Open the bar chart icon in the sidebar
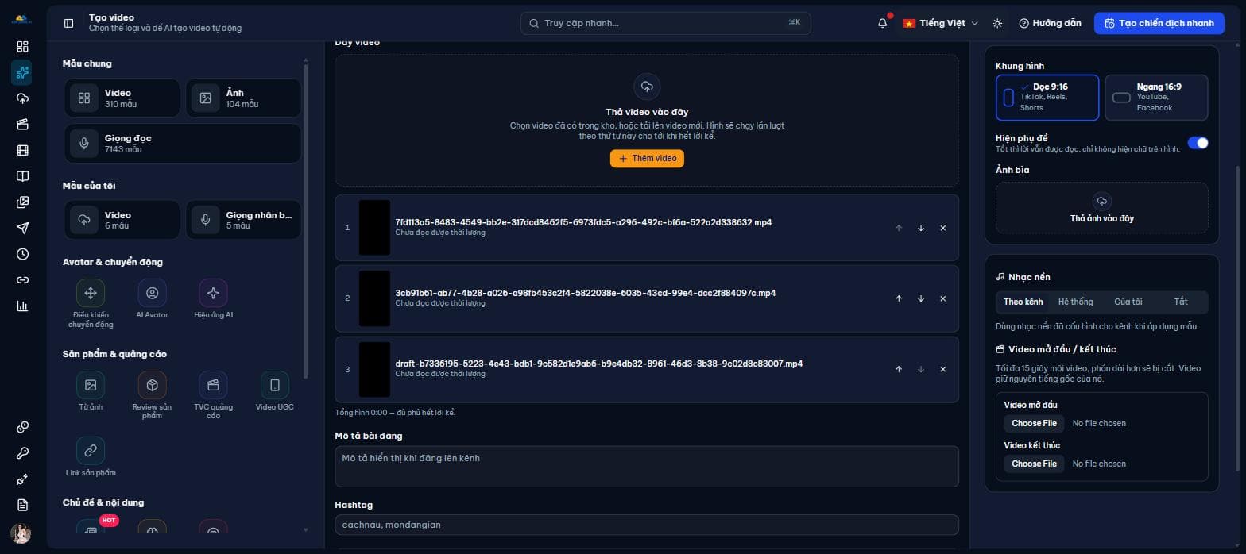 pyautogui.click(x=22, y=306)
